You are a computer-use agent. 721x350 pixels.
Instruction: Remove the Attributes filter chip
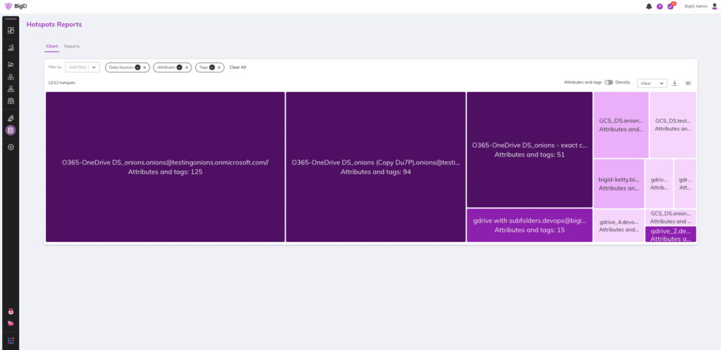(x=187, y=67)
